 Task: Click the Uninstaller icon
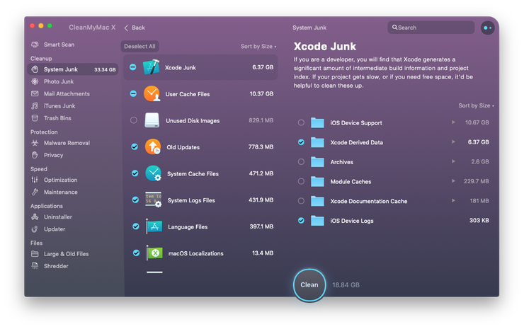point(35,217)
